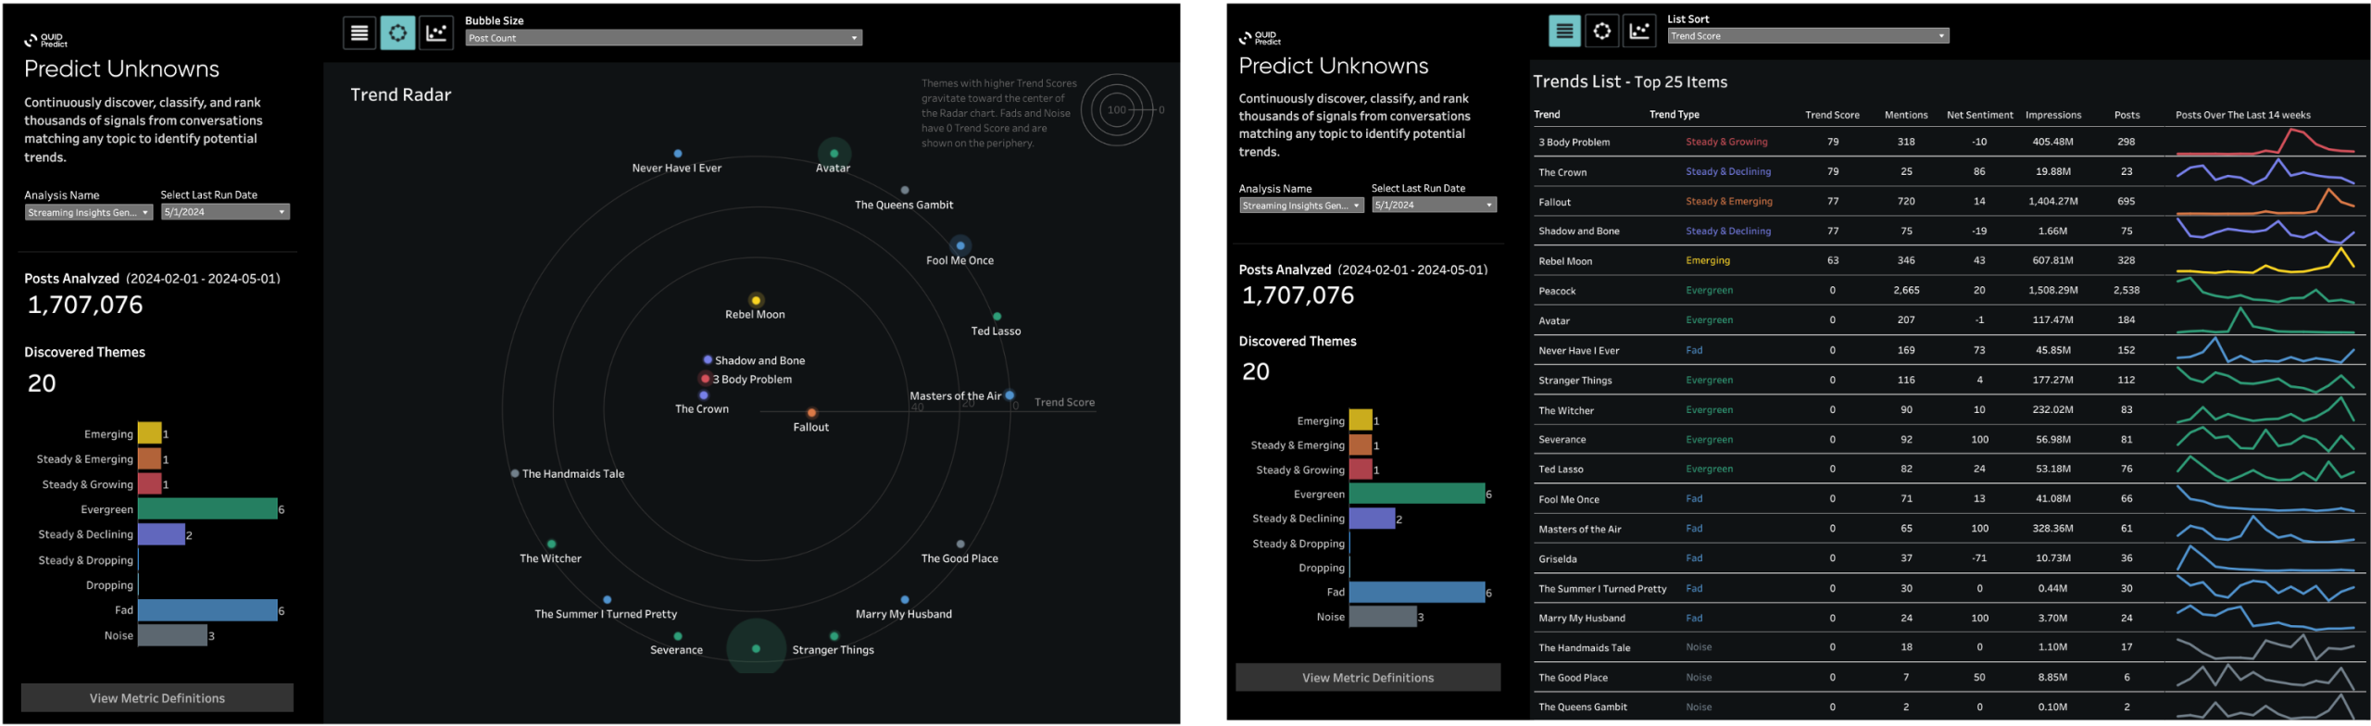The image size is (2371, 726).
Task: Click Impressions column header
Action: pyautogui.click(x=2052, y=115)
